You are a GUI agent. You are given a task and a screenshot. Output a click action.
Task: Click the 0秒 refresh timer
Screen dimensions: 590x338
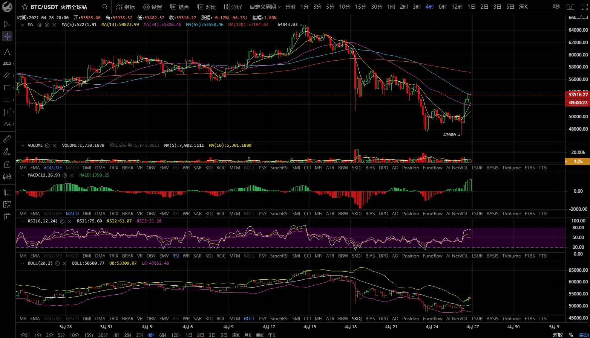coord(556,7)
